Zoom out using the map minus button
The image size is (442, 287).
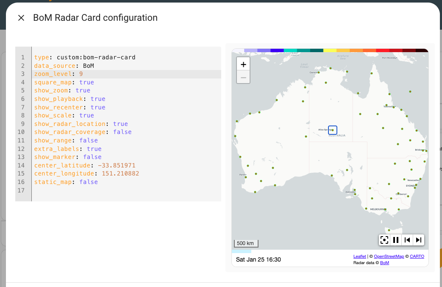click(243, 77)
